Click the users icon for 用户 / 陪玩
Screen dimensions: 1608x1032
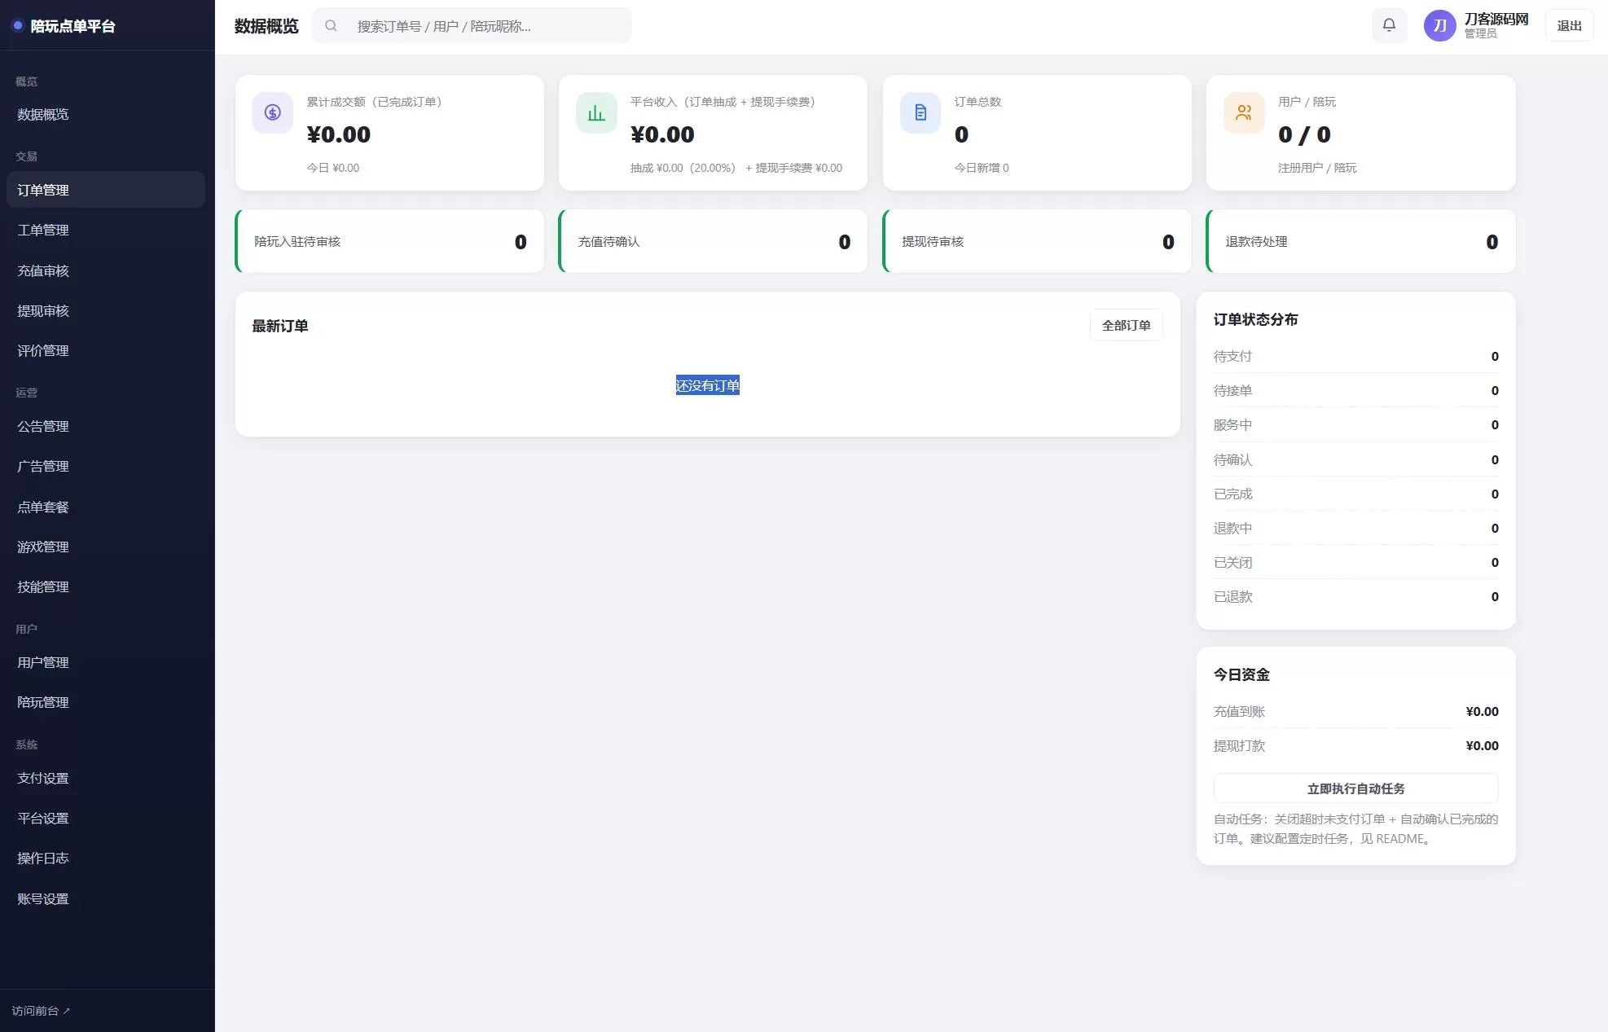[1244, 112]
